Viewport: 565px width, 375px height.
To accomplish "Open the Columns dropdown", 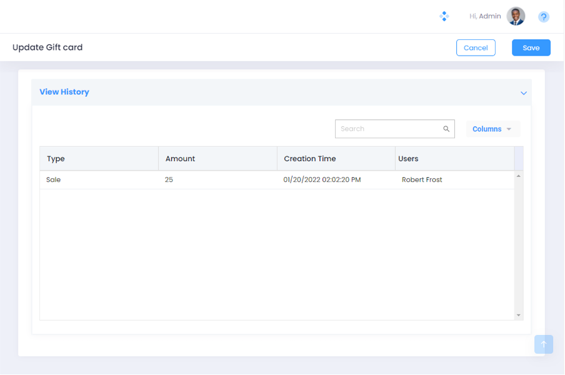I will [492, 129].
